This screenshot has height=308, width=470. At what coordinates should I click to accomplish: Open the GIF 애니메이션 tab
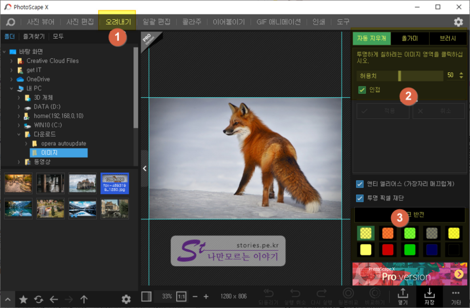279,22
